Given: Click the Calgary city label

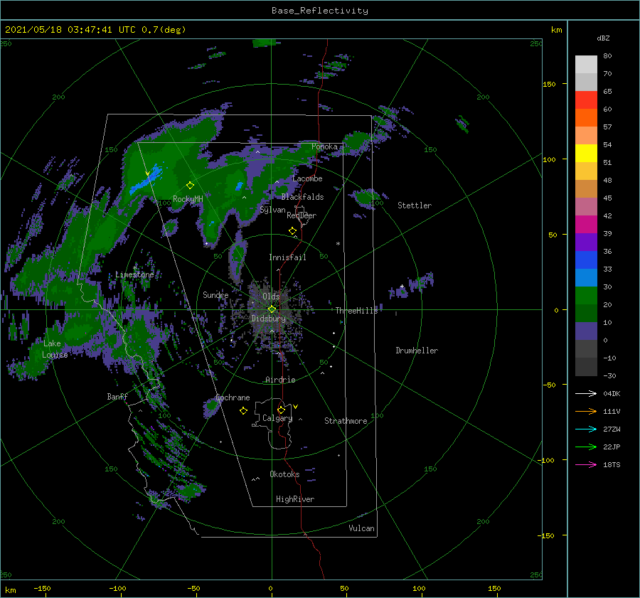Looking at the screenshot, I should tap(277, 418).
